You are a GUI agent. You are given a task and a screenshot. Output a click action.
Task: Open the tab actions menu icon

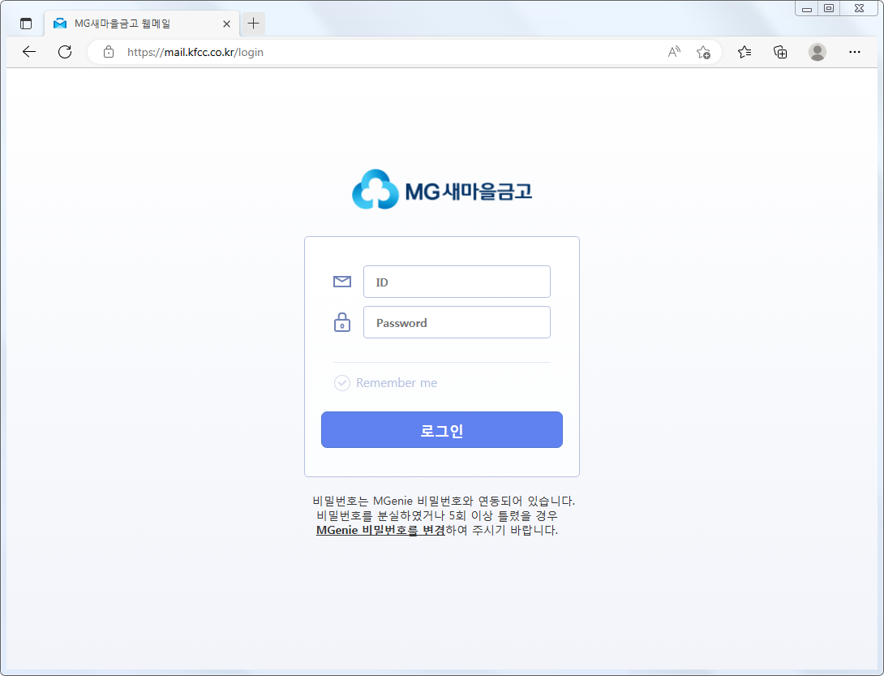[x=26, y=24]
